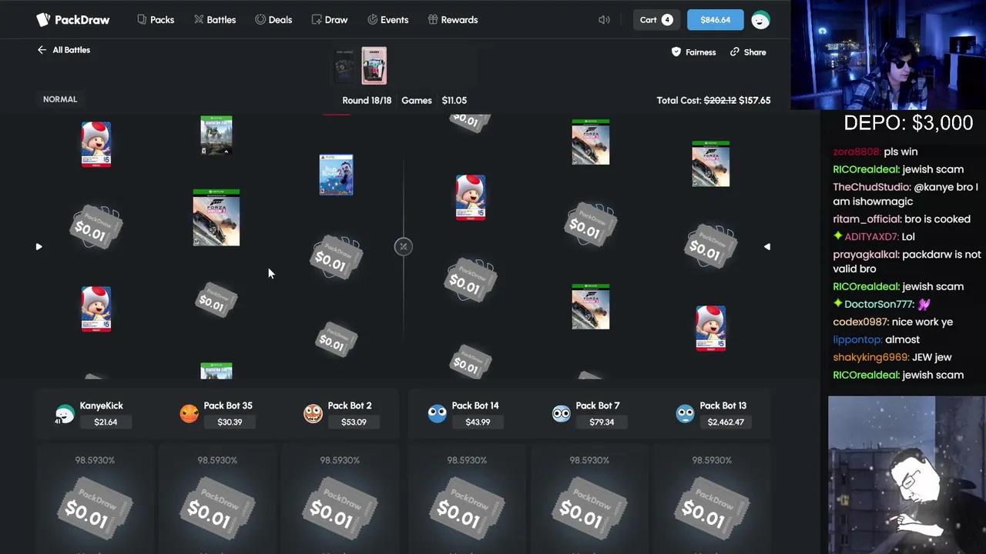Click TheChudStudio's chat message
Image resolution: width=986 pixels, height=554 pixels.
tap(906, 194)
